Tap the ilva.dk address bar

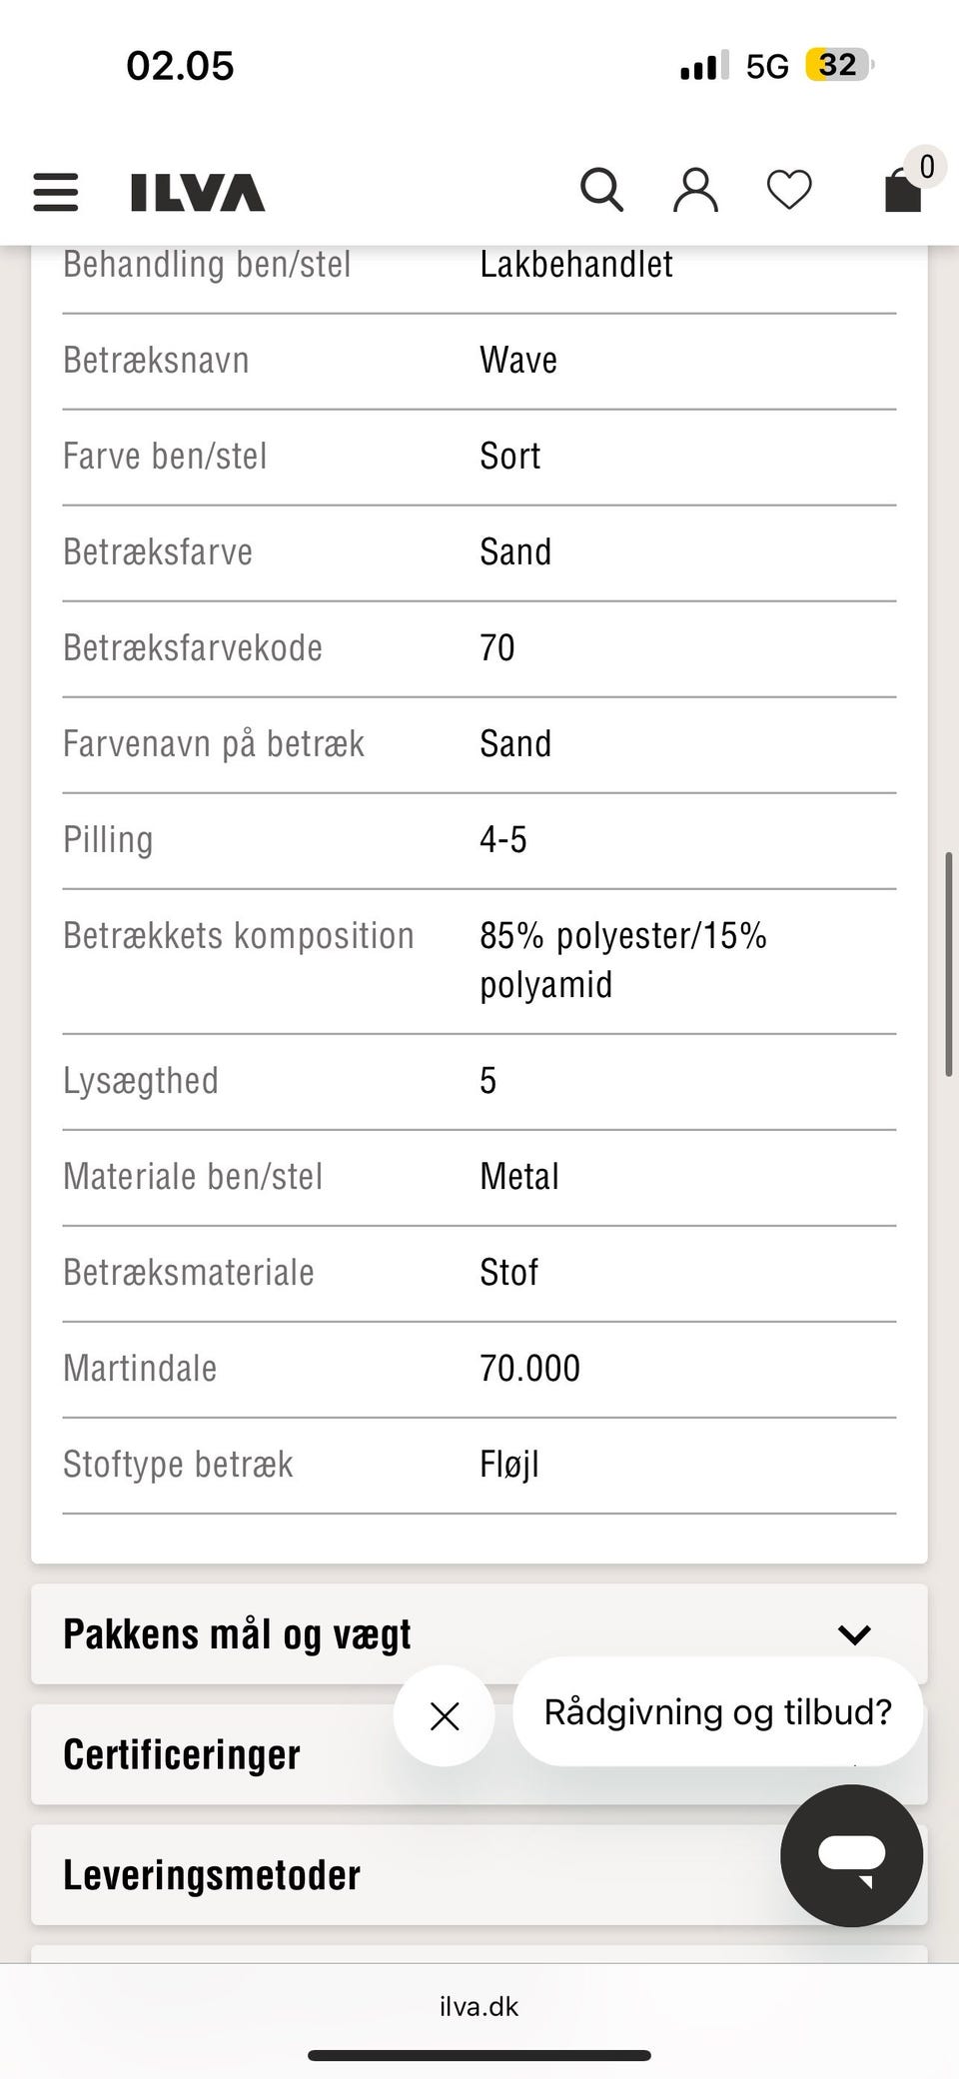point(479,2006)
